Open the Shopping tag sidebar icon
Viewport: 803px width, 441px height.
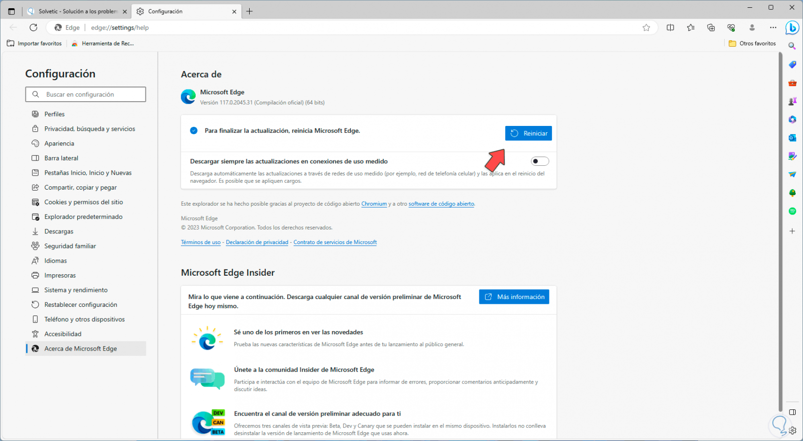point(792,65)
